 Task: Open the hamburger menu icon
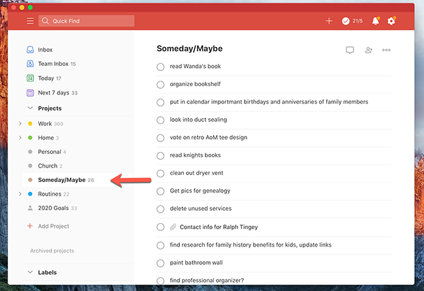tap(30, 21)
